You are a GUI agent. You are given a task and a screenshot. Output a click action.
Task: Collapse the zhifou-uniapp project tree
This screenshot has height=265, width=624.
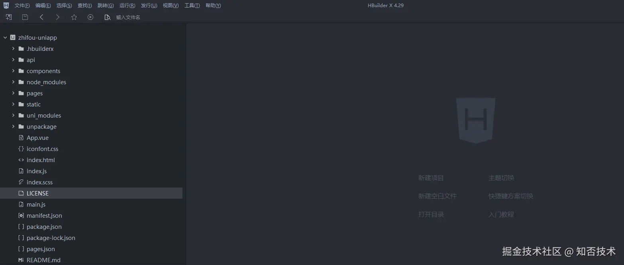pos(5,37)
